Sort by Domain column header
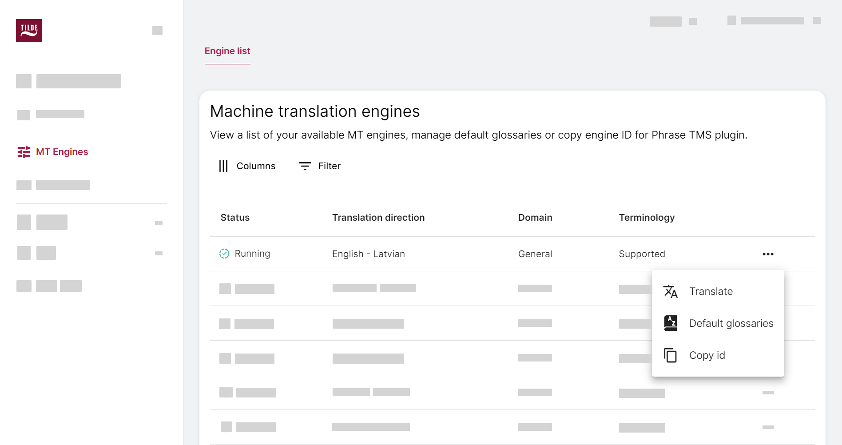This screenshot has height=445, width=842. click(535, 218)
